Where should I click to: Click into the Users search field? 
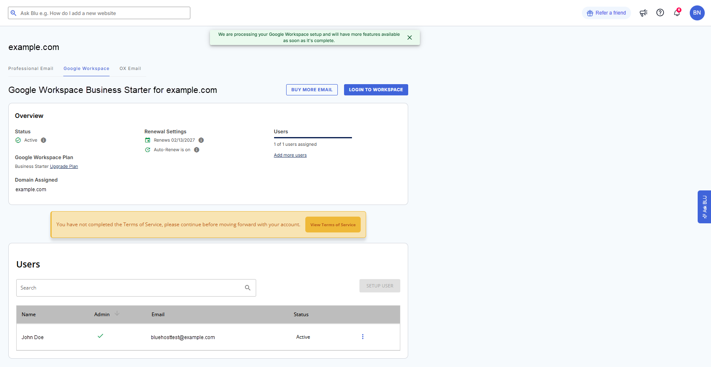pos(136,288)
